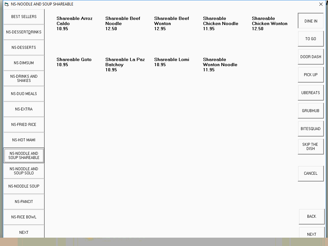Select Shareable Beef Wonton item
This screenshot has width=328, height=246.
pyautogui.click(x=172, y=23)
